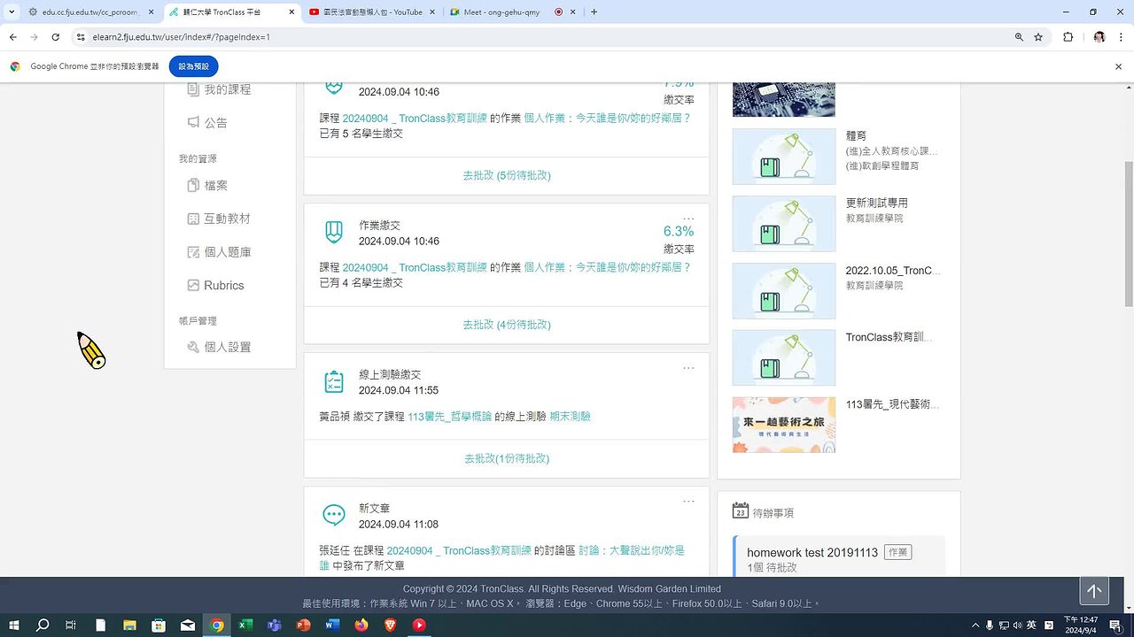
Task: Go back in the browser
Action: pyautogui.click(x=12, y=37)
